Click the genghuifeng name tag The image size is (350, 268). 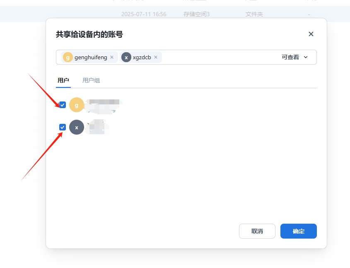pos(91,57)
